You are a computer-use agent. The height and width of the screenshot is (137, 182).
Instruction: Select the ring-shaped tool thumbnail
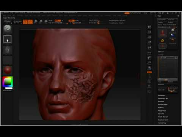(173, 41)
